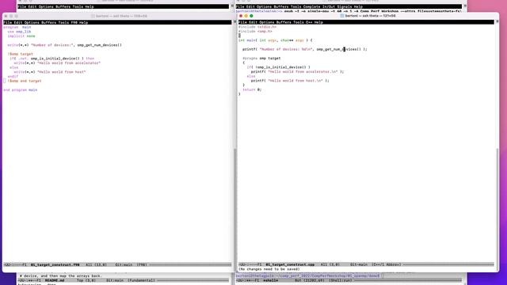Click the Fortran 'Hello world from host' write line

49,72
